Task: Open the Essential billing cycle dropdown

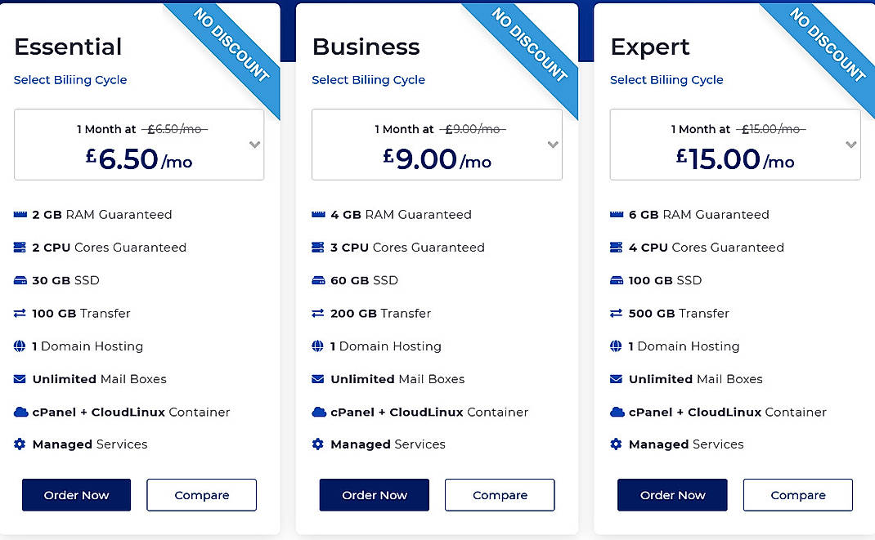Action: tap(253, 144)
